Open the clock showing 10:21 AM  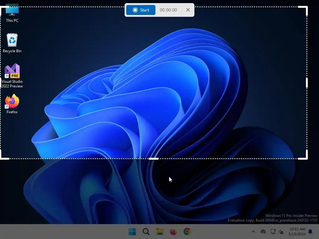[x=297, y=232]
